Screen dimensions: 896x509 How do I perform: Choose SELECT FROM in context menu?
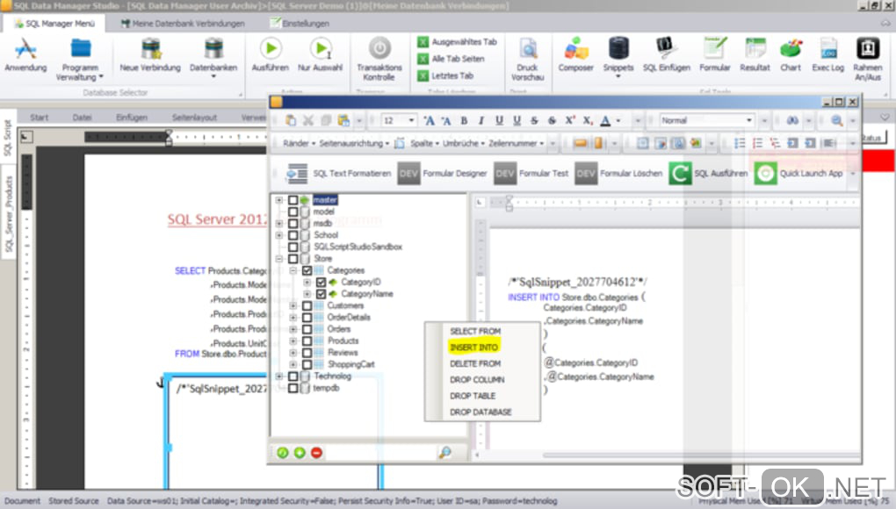pos(475,331)
